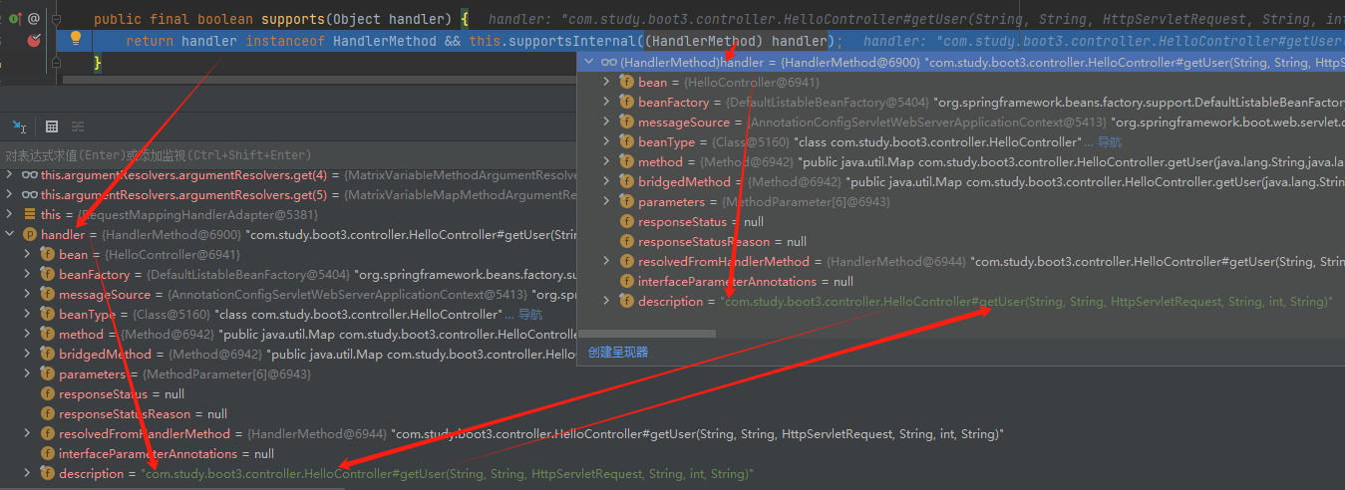Click field icon of interfaceParameterAnnotations in Variables panel
Screen dimensions: 1345x490
tap(47, 454)
